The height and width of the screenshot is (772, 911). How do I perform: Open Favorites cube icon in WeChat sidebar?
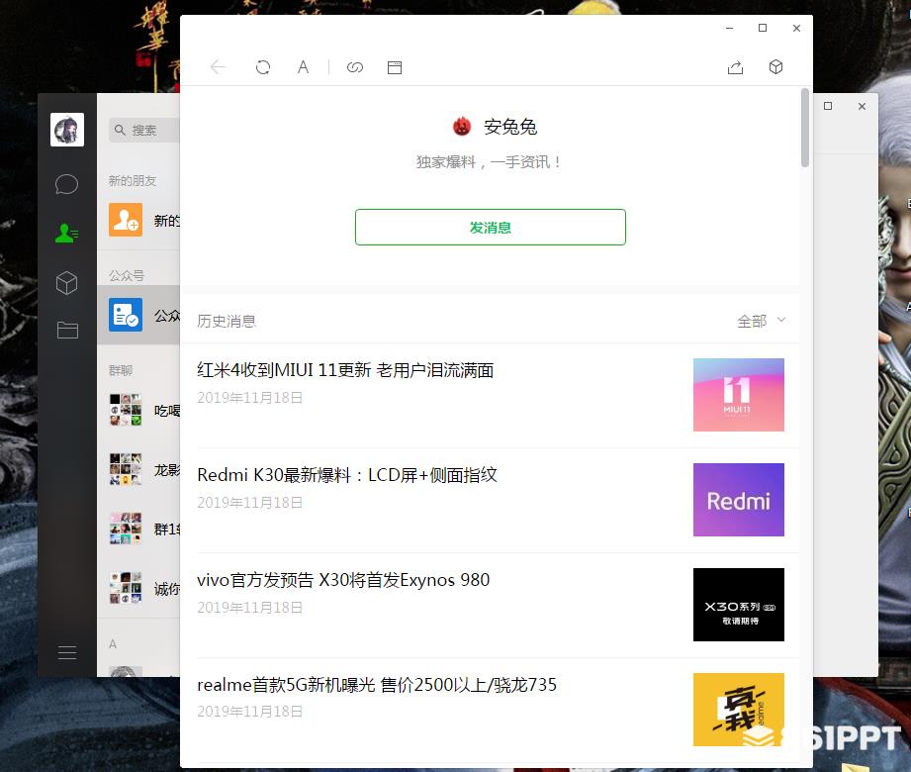point(67,283)
